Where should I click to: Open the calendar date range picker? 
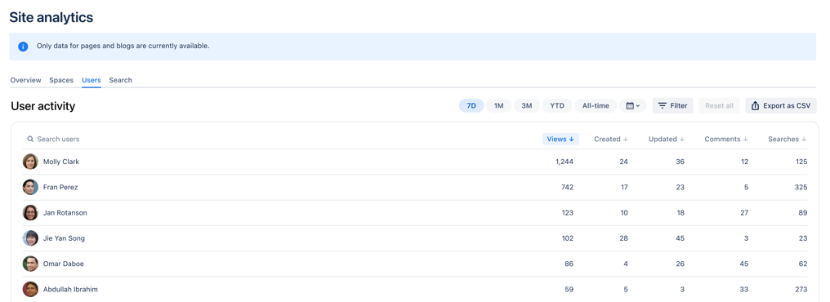pos(632,106)
